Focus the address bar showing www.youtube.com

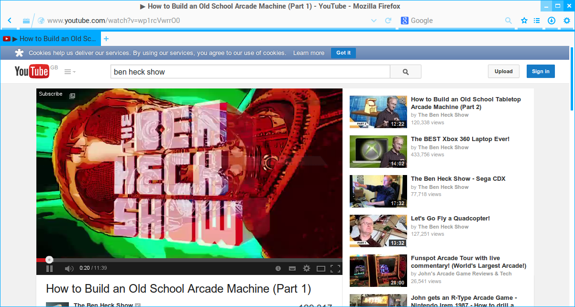coord(206,21)
